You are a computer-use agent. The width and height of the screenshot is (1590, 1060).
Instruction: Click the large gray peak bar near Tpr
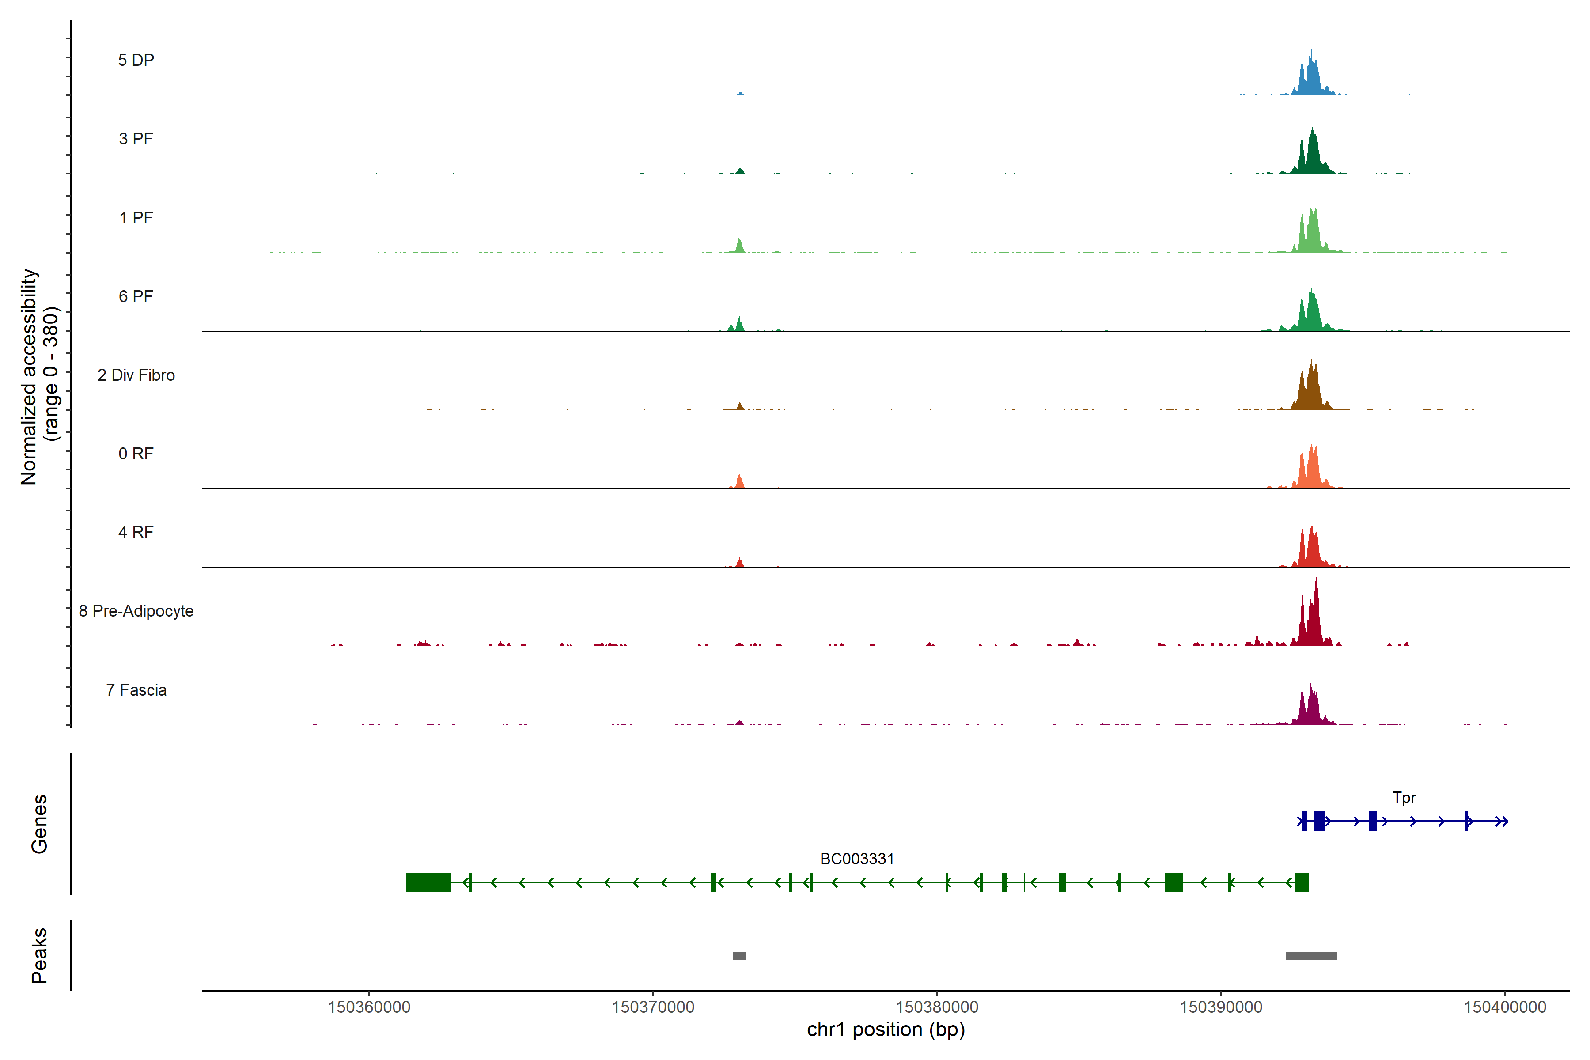pos(1311,956)
